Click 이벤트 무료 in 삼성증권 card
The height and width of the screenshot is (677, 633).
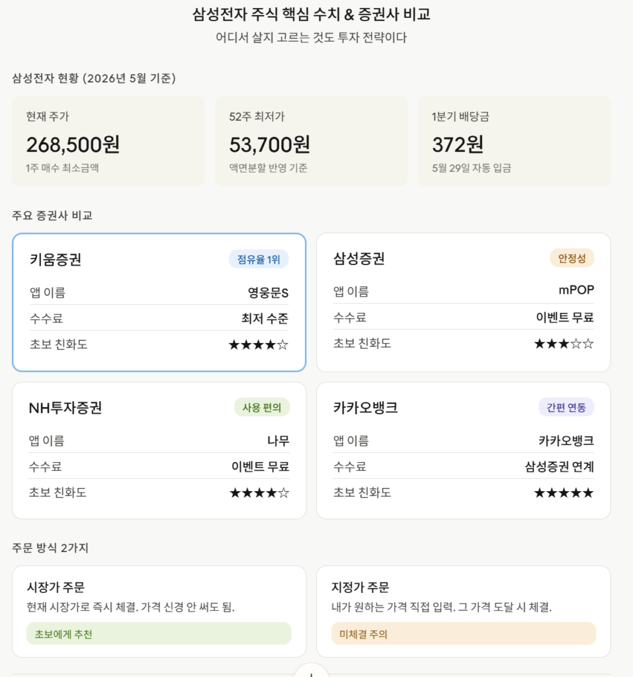click(x=565, y=318)
